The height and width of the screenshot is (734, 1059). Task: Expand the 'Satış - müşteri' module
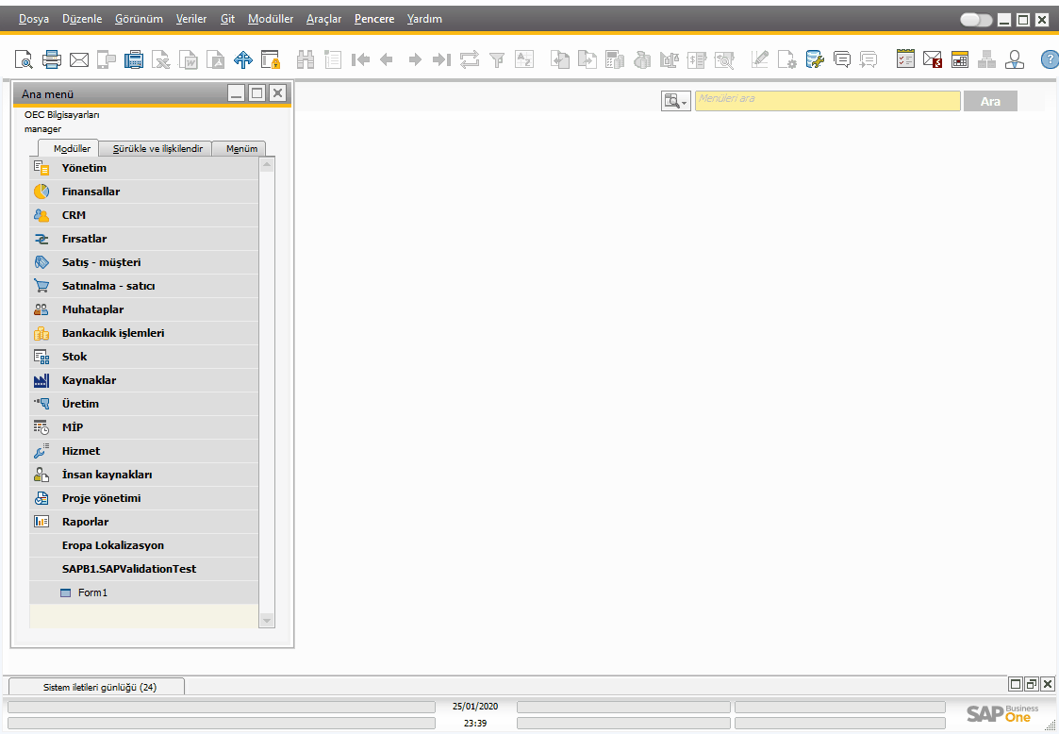(x=144, y=262)
